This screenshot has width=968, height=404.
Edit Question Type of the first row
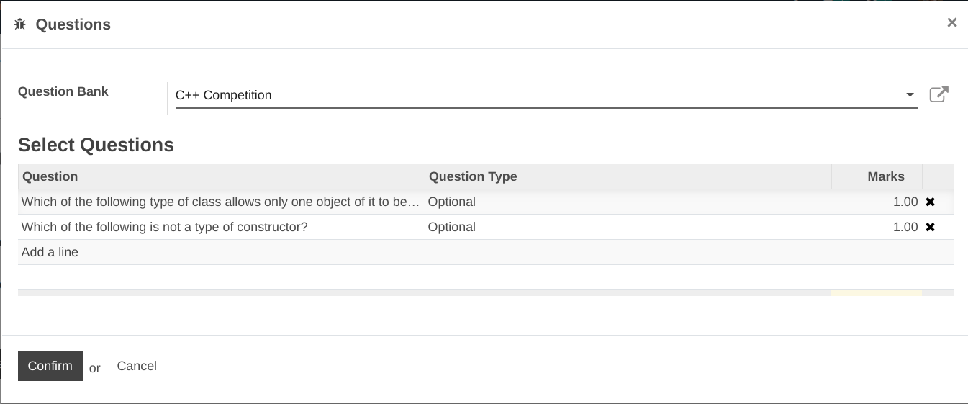coord(452,202)
